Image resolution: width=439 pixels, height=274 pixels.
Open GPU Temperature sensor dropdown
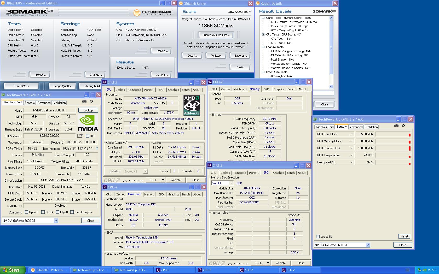(352, 155)
